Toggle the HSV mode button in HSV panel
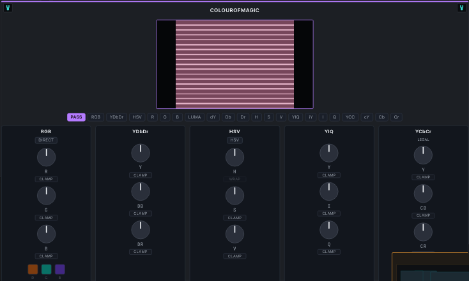469x281 pixels. [235, 140]
